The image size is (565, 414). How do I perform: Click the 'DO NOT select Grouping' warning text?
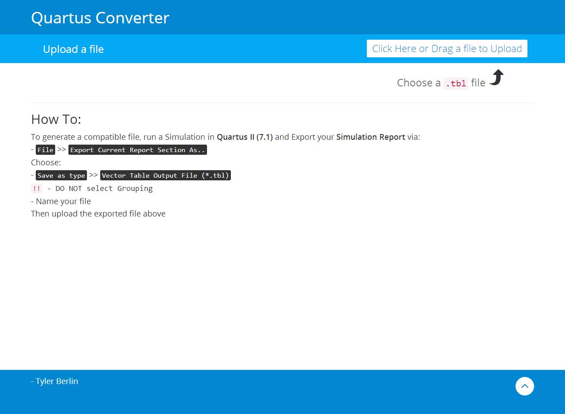coord(104,189)
